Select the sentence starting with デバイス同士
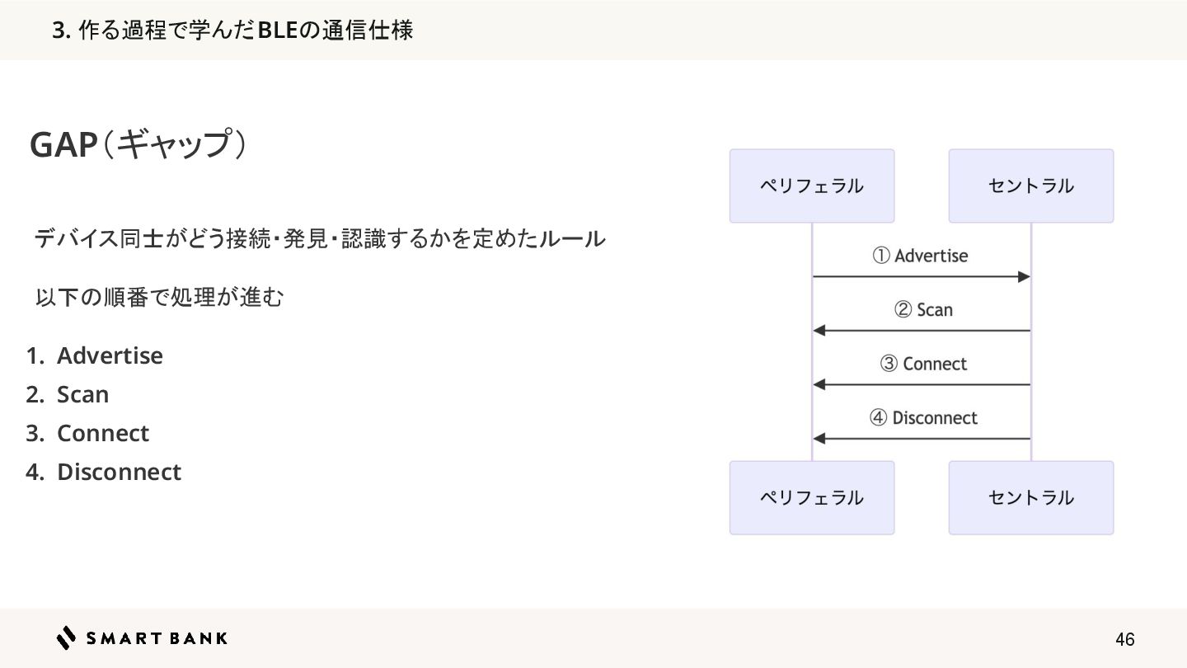The height and width of the screenshot is (668, 1187). [x=320, y=239]
